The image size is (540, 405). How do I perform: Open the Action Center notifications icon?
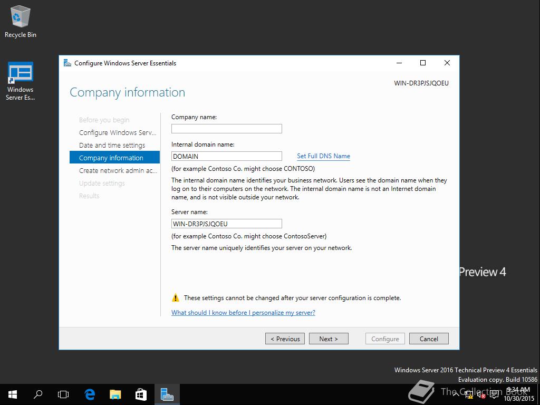click(x=494, y=394)
